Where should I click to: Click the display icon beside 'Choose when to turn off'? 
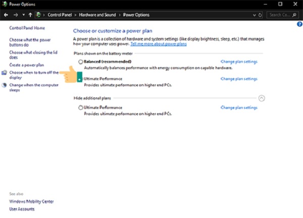4,73
